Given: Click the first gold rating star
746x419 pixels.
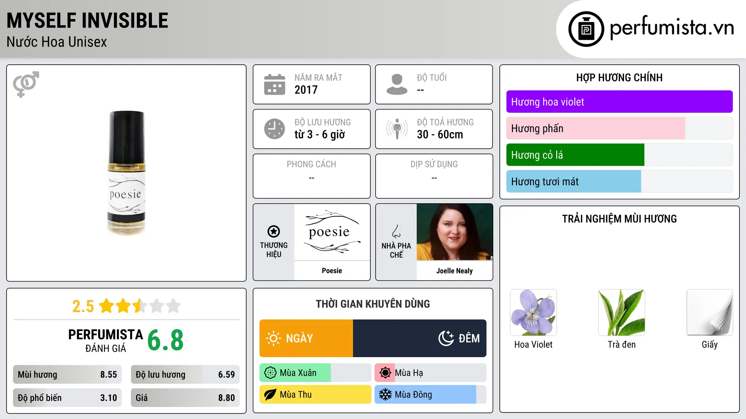Looking at the screenshot, I should [x=107, y=306].
